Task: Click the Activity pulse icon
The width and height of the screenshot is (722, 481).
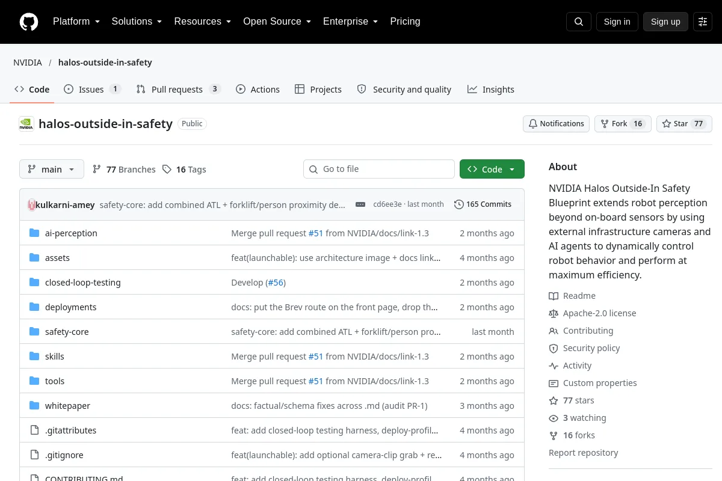Action: (554, 366)
